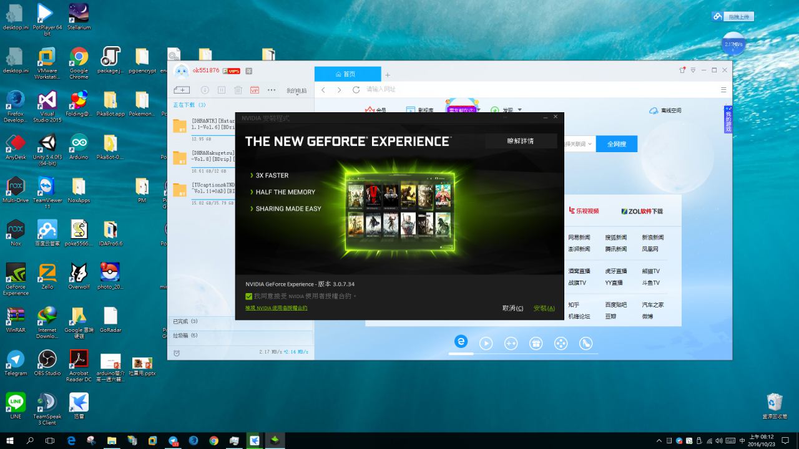Open 瞭解詳情 in the NVIDIA installer

(x=521, y=141)
